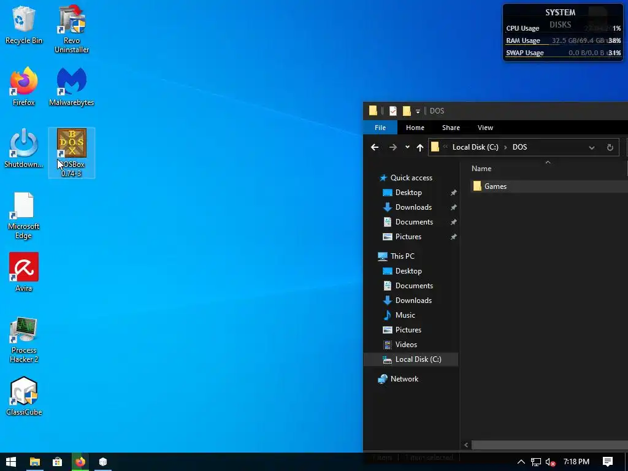Select the DOSBox 0.74-3 desktop shortcut
This screenshot has width=628, height=471.
tap(72, 153)
